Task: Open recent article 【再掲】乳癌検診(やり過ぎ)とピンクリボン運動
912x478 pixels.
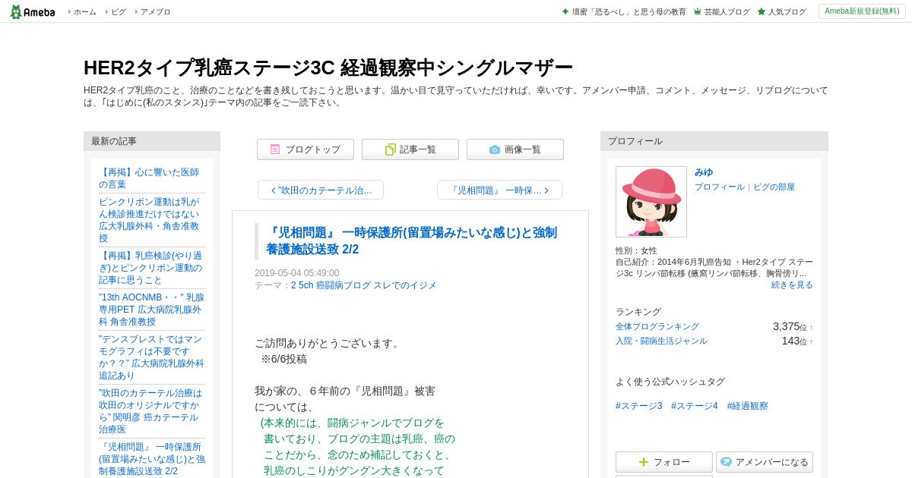Action: tap(150, 268)
